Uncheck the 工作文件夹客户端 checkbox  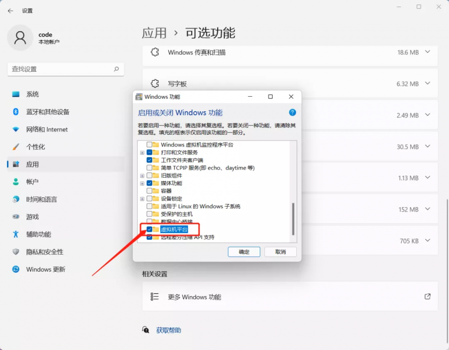pos(149,160)
